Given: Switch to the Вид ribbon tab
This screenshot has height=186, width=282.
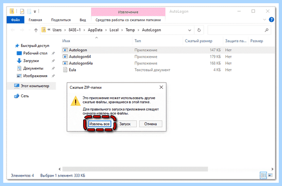Looking at the screenshot, I should 83,20.
